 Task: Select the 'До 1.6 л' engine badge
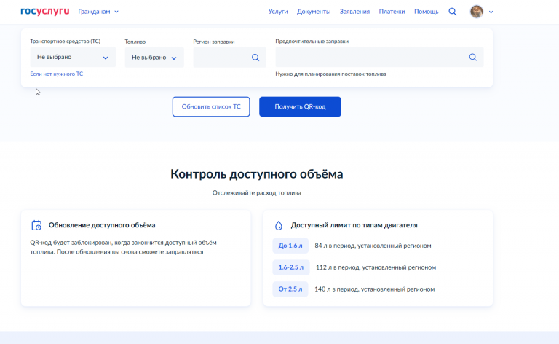pos(290,246)
